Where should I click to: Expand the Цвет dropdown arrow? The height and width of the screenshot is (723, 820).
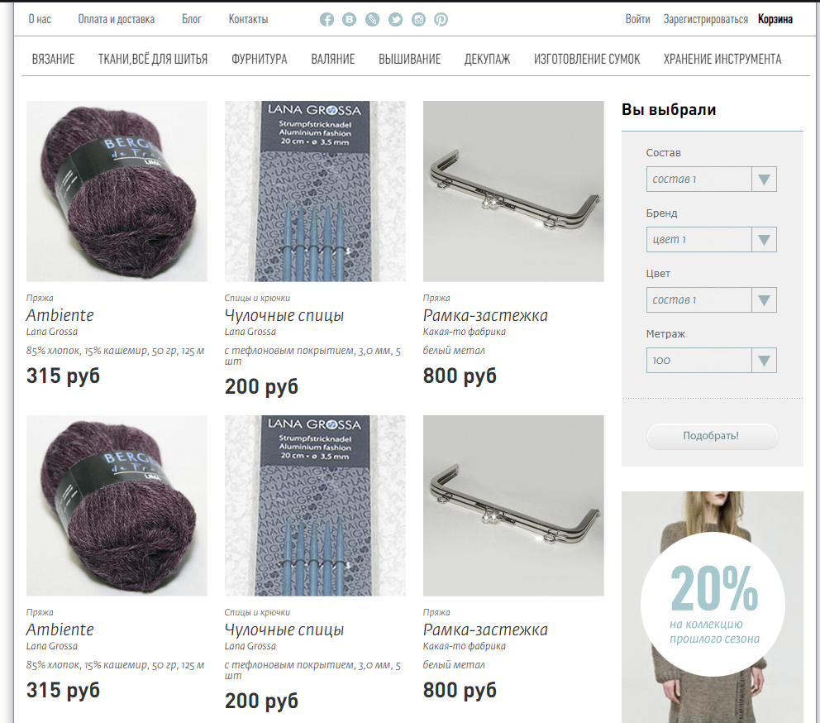[x=764, y=300]
